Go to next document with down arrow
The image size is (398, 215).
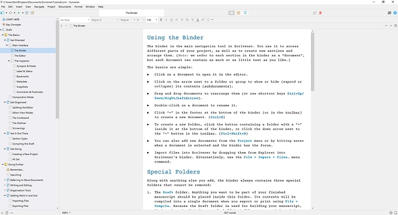click(391, 26)
